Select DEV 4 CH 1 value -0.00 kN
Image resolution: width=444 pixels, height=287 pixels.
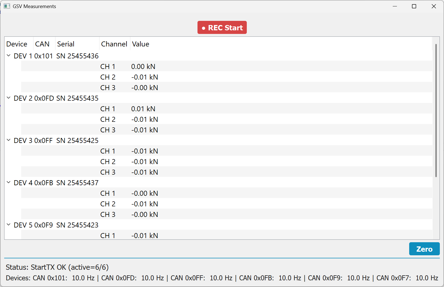pyautogui.click(x=145, y=193)
